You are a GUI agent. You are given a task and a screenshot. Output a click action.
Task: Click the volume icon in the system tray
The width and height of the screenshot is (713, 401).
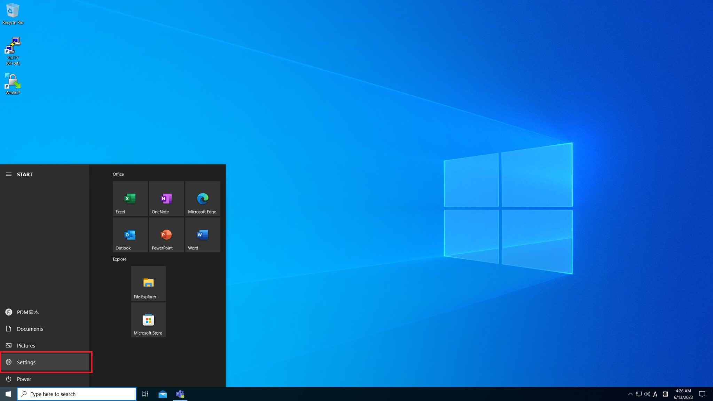[647, 394]
